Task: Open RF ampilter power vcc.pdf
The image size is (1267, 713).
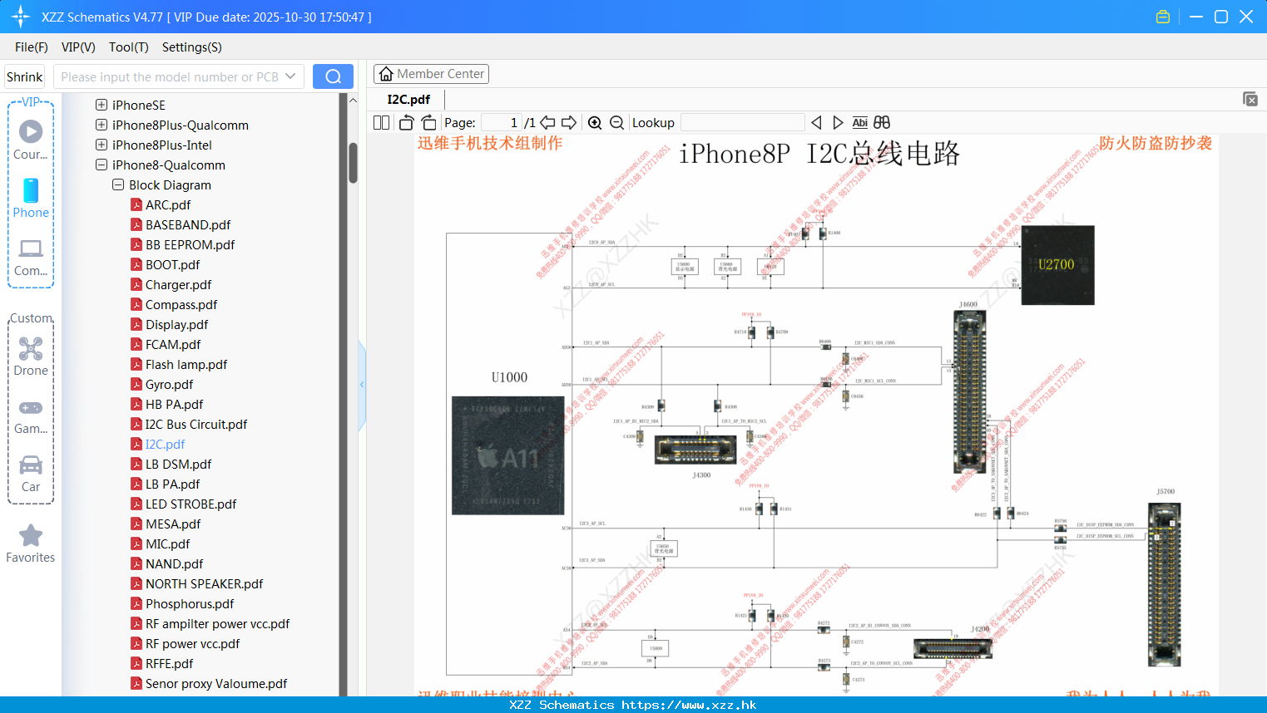Action: click(x=217, y=623)
